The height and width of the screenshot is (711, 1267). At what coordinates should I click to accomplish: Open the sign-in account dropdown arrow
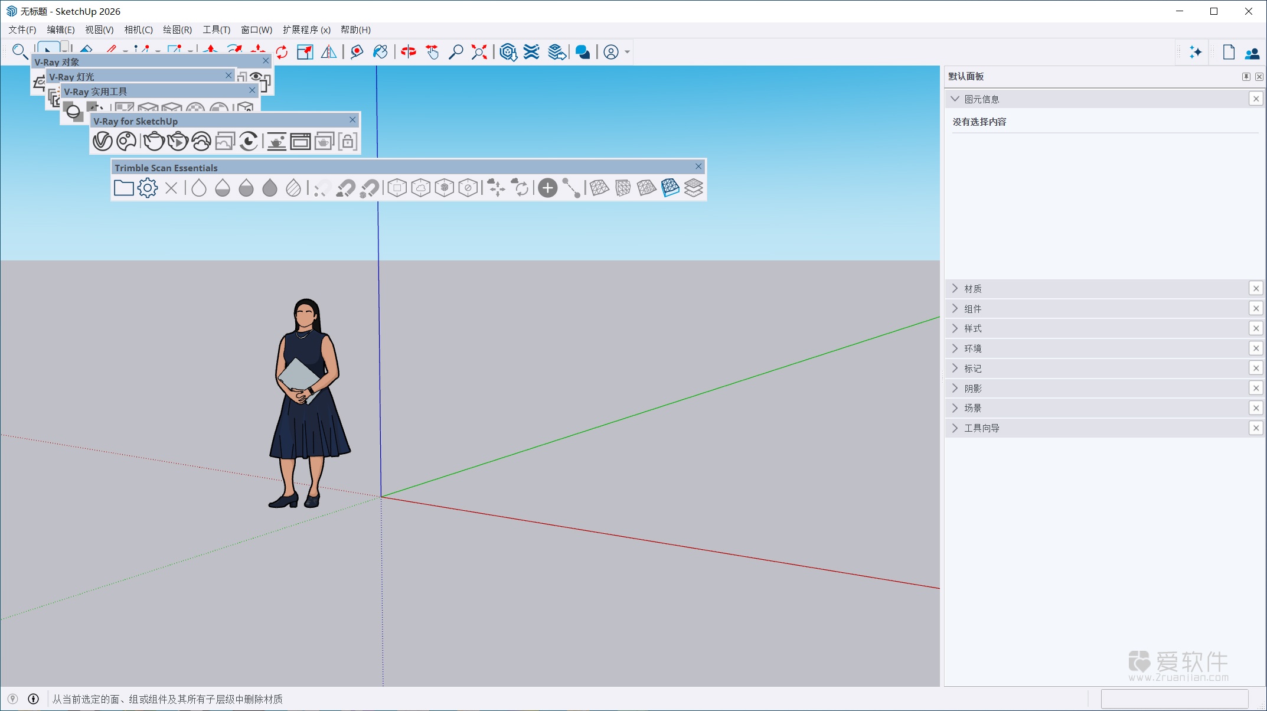pos(626,52)
